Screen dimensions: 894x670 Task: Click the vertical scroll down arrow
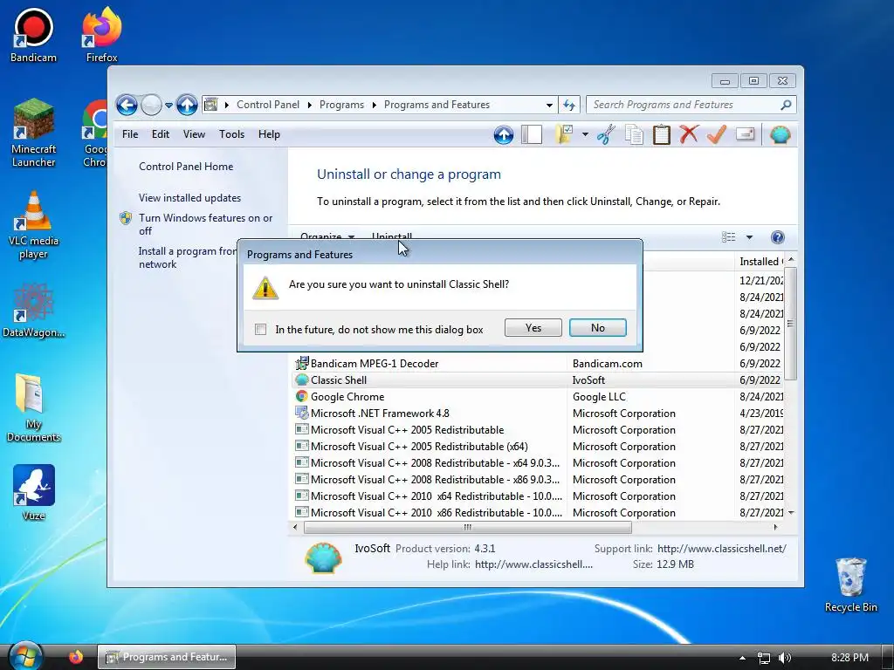pyautogui.click(x=791, y=513)
